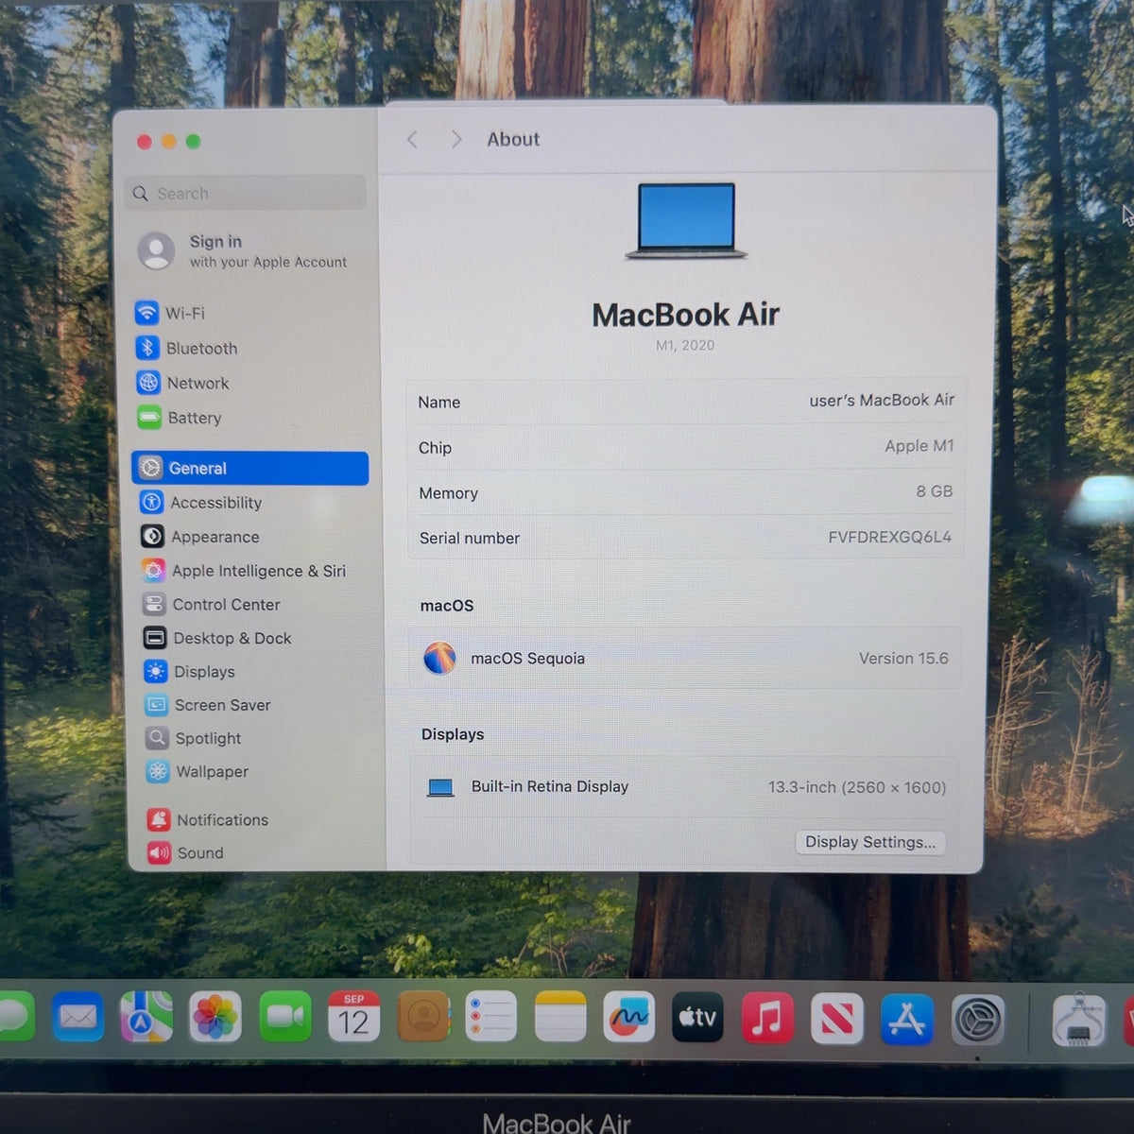The height and width of the screenshot is (1134, 1134).
Task: Open Displays settings in sidebar
Action: click(x=190, y=672)
